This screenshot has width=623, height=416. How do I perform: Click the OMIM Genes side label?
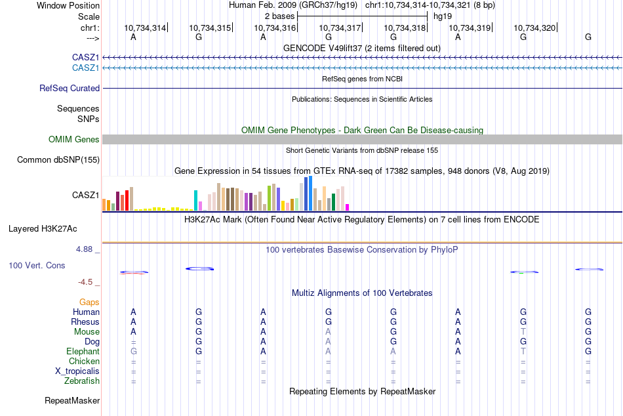(73, 139)
